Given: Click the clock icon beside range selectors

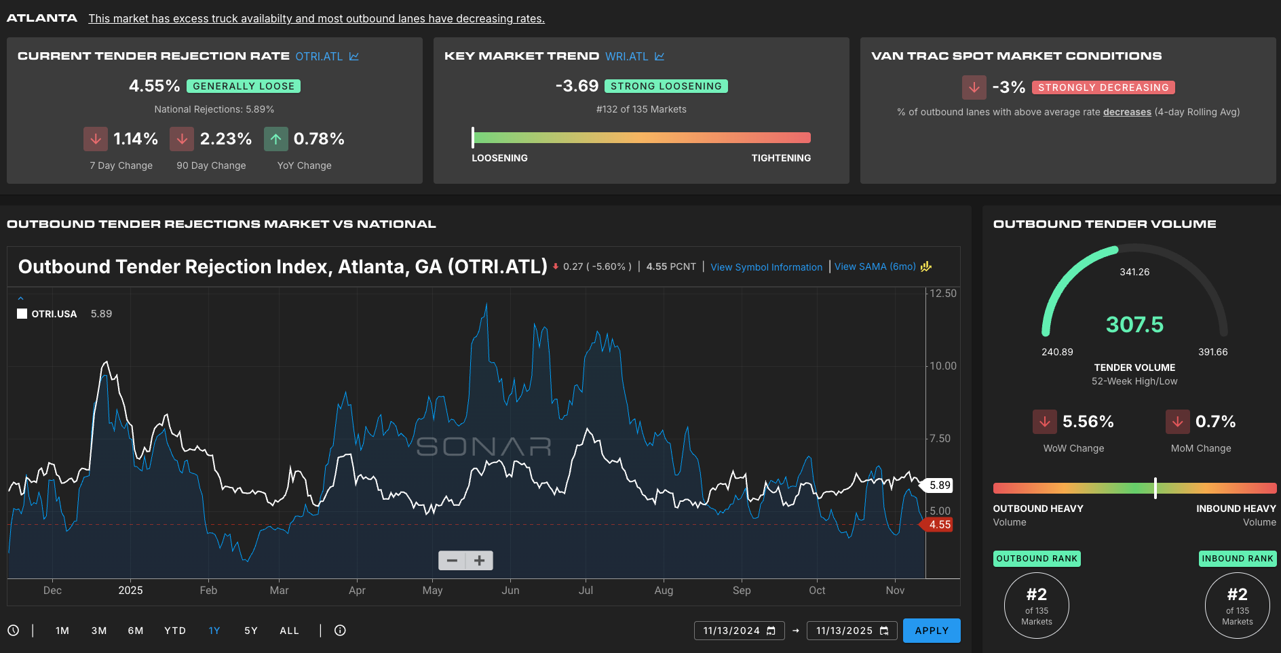Looking at the screenshot, I should click(14, 631).
